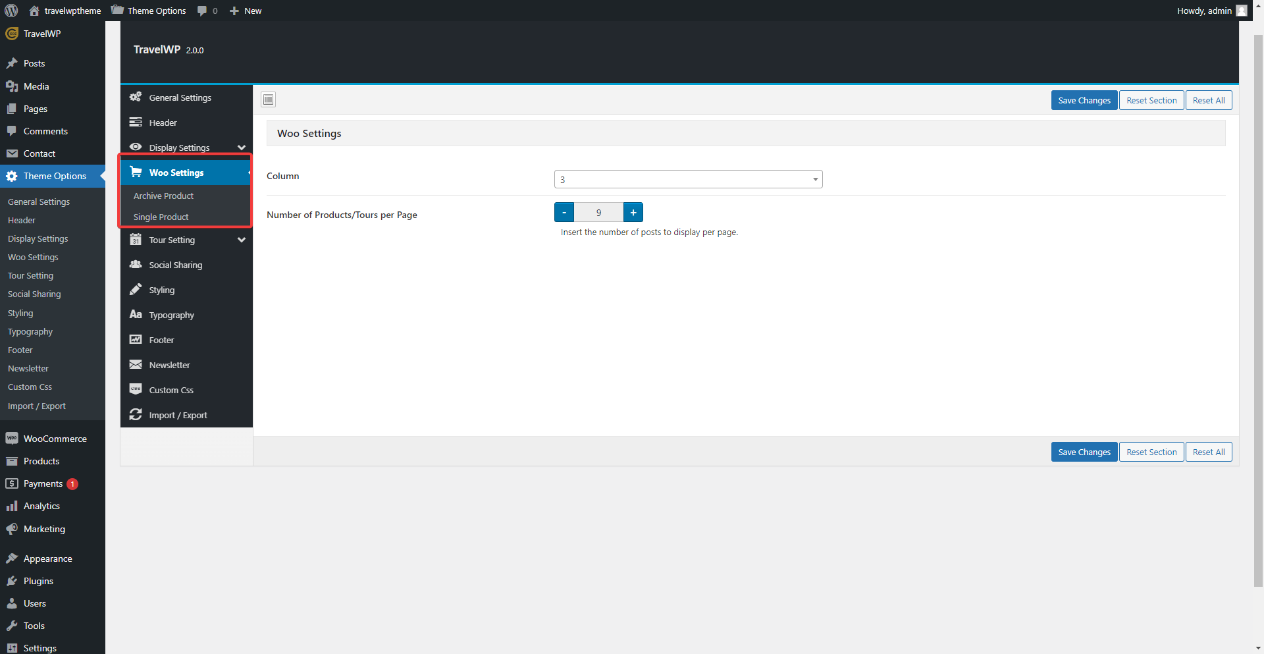The width and height of the screenshot is (1264, 654).
Task: Open Single Product subsection
Action: (161, 217)
